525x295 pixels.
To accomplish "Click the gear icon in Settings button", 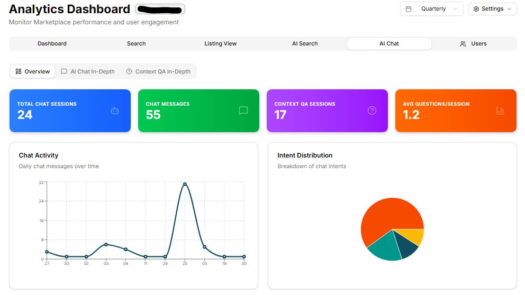I will (x=476, y=9).
